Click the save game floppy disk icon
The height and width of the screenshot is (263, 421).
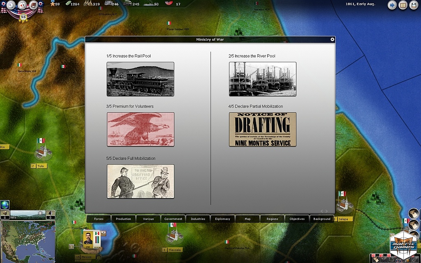(413, 5)
